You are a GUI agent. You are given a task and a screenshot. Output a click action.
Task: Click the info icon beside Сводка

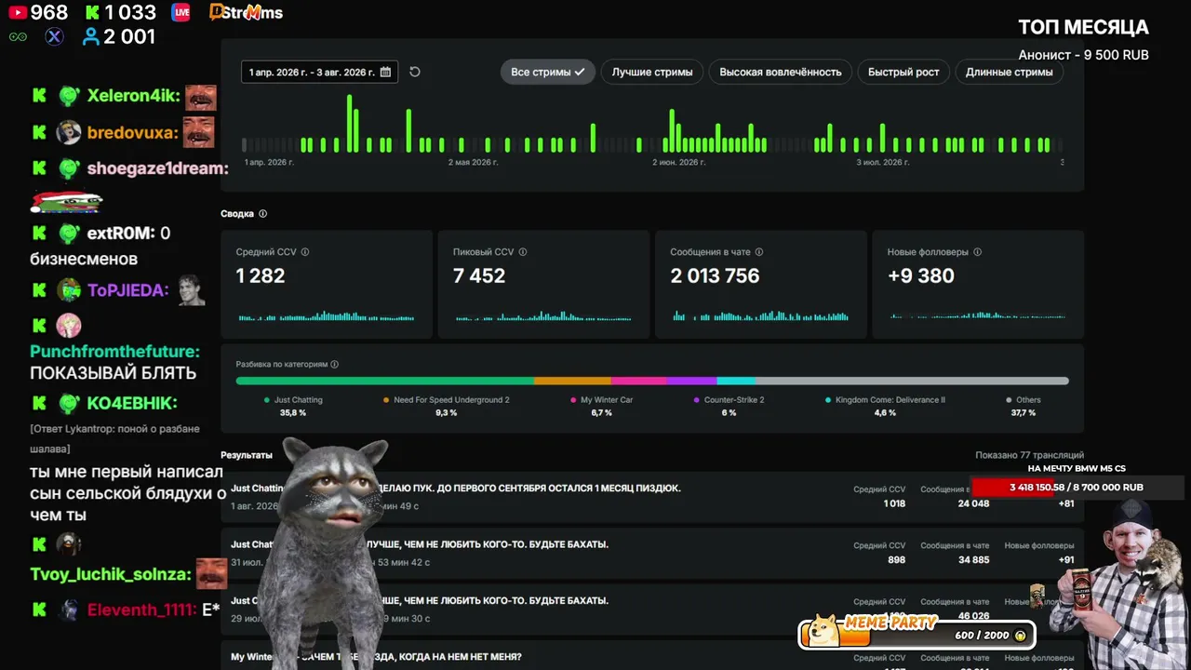pyautogui.click(x=262, y=214)
